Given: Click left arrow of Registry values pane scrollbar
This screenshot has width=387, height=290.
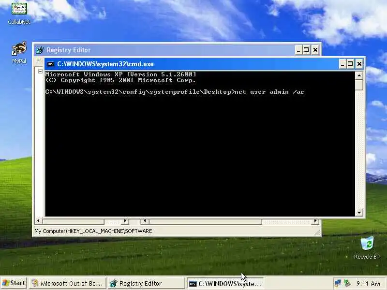Looking at the screenshot, I should pyautogui.click(x=145, y=221).
